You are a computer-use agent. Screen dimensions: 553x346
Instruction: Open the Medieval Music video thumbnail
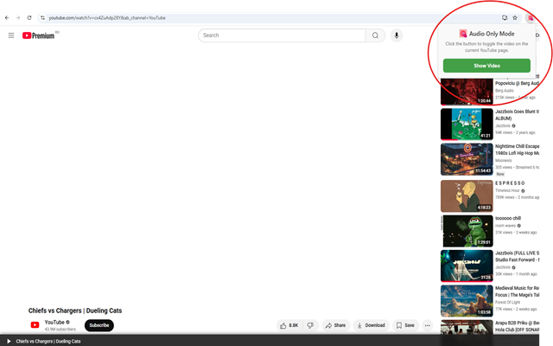pos(467,301)
